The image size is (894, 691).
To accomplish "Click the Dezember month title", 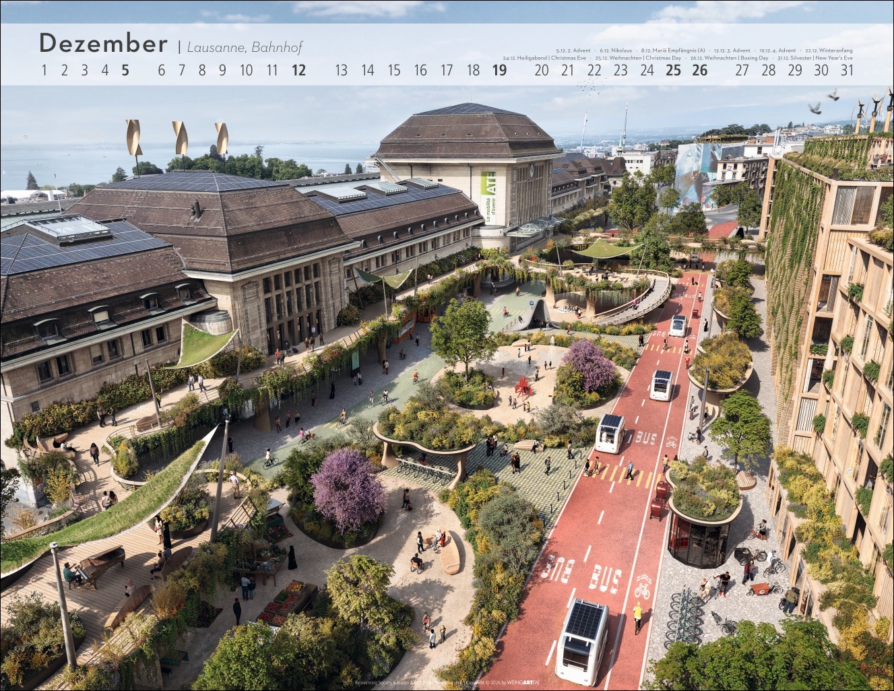I will click(103, 43).
